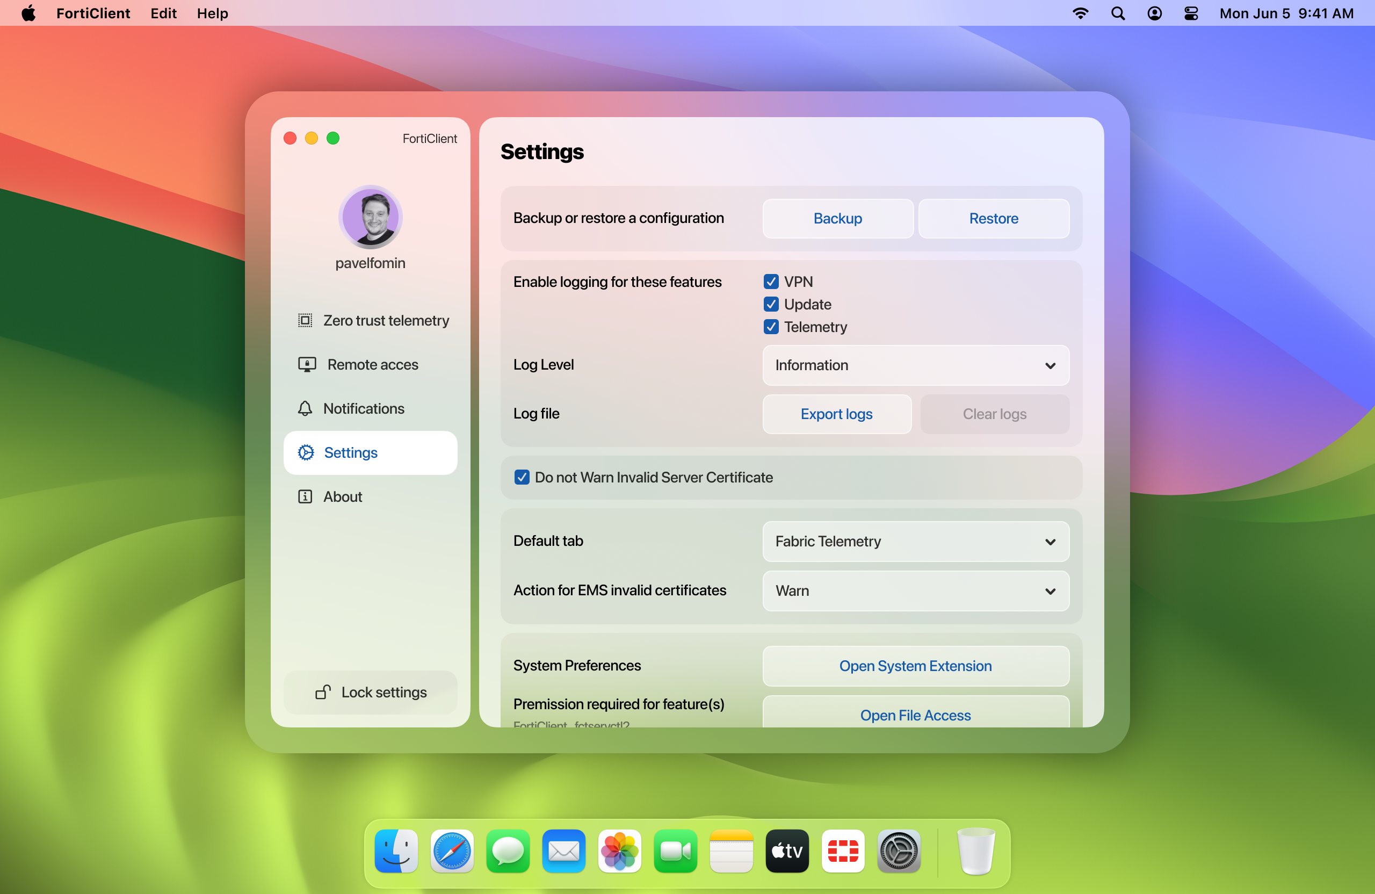Click the About info icon

click(x=305, y=496)
